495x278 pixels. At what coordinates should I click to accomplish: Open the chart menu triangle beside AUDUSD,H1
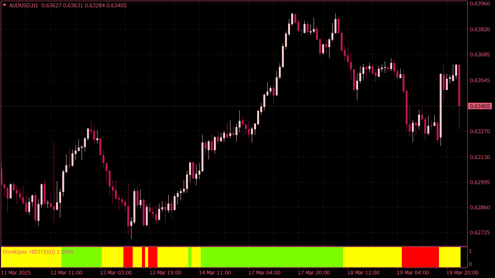(x=4, y=5)
